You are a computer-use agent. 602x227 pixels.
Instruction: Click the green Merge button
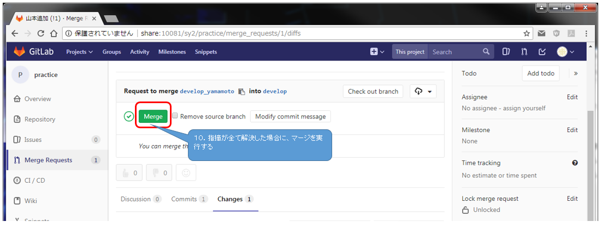[x=153, y=116]
